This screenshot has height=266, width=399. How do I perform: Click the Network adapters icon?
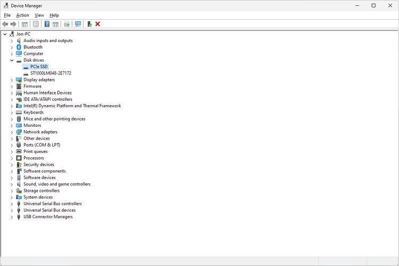[x=19, y=132]
